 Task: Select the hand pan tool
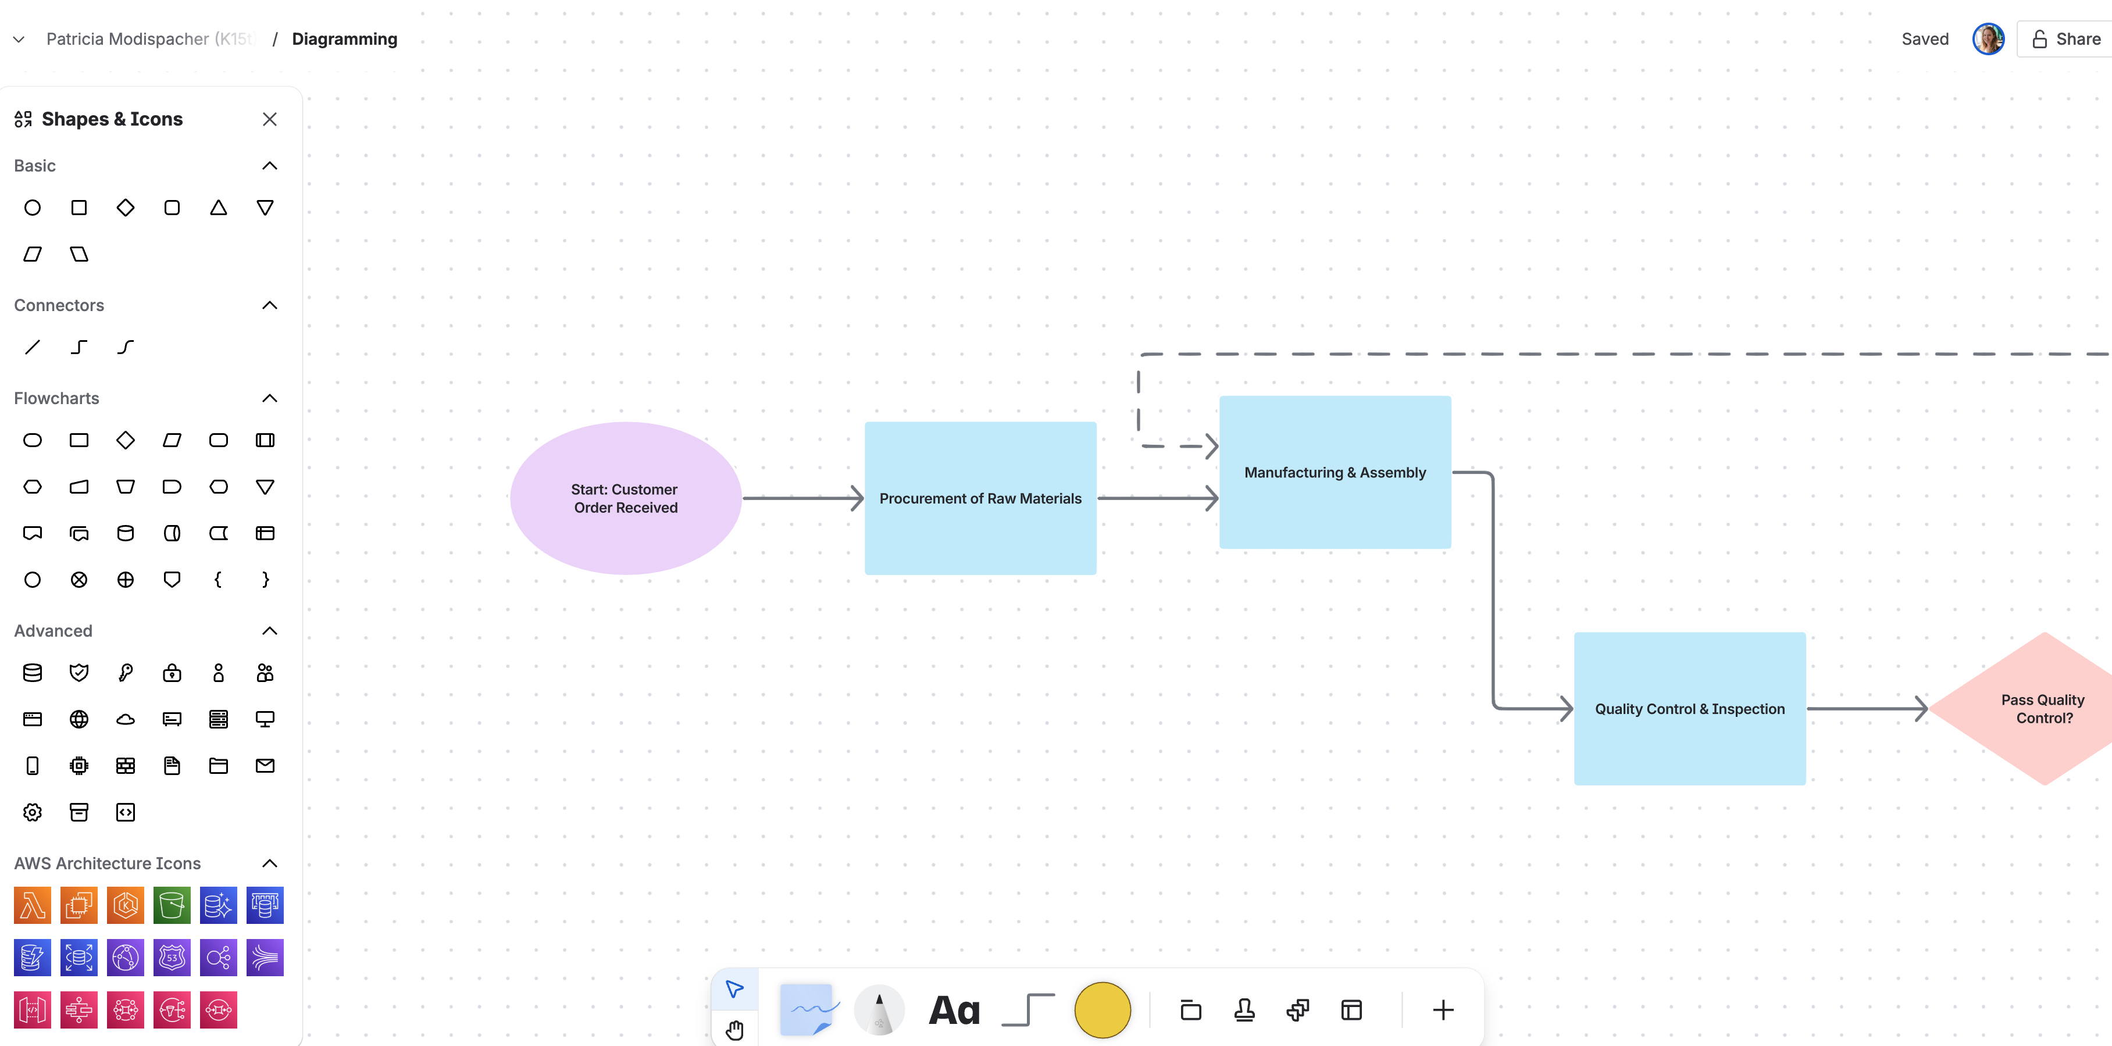[734, 1030]
